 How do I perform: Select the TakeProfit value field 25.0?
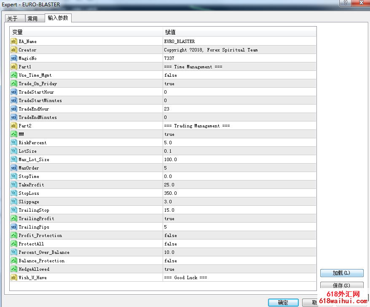[x=169, y=185]
